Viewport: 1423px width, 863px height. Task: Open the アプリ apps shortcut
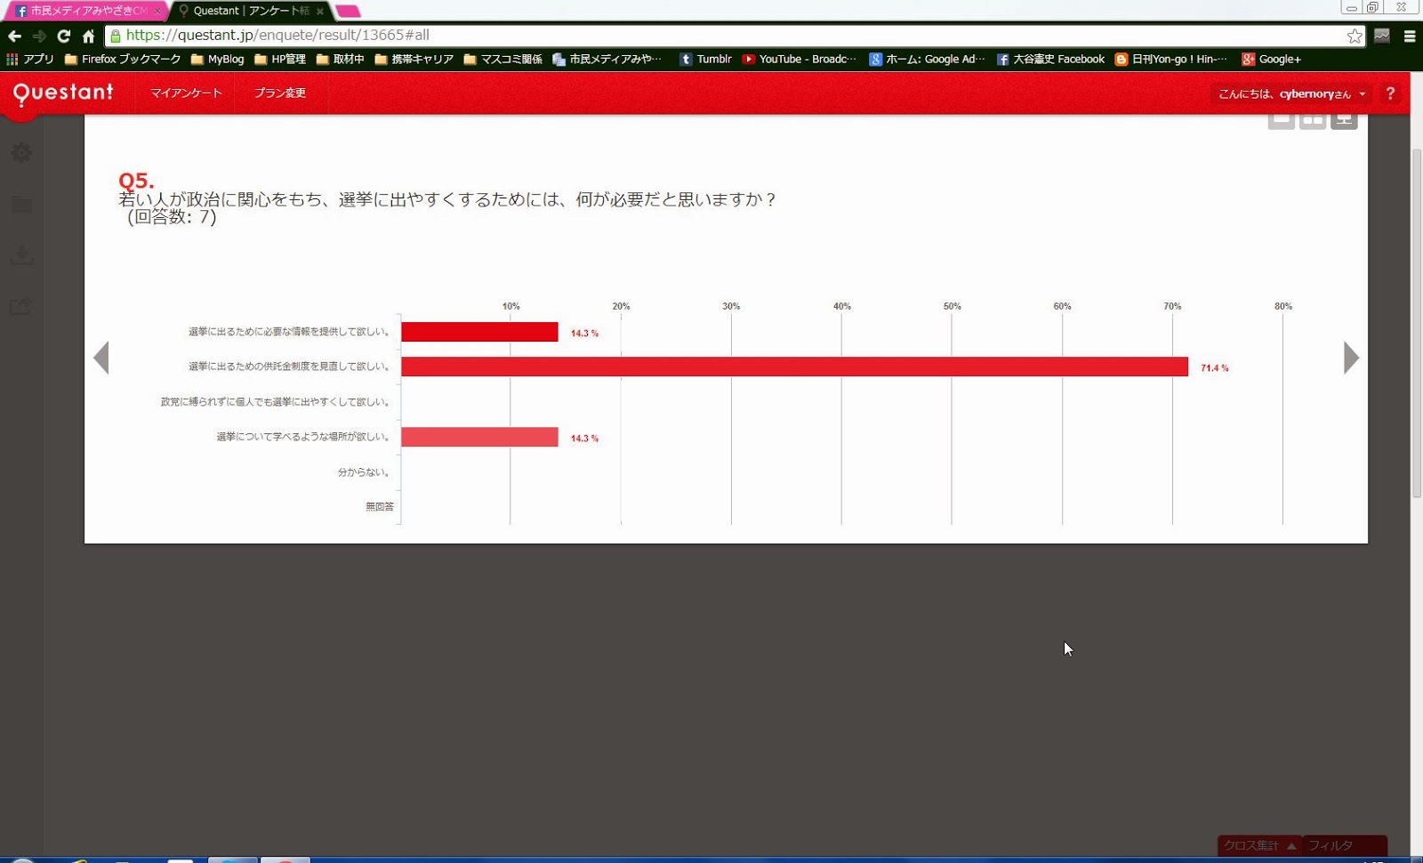tap(30, 60)
